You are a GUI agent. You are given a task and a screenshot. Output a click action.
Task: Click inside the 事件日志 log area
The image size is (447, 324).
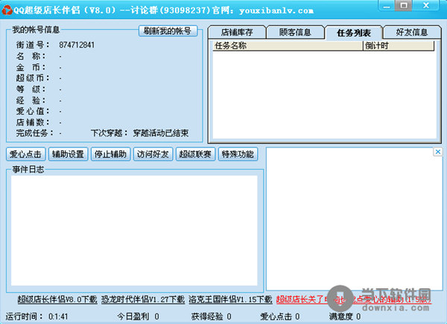pyautogui.click(x=134, y=231)
